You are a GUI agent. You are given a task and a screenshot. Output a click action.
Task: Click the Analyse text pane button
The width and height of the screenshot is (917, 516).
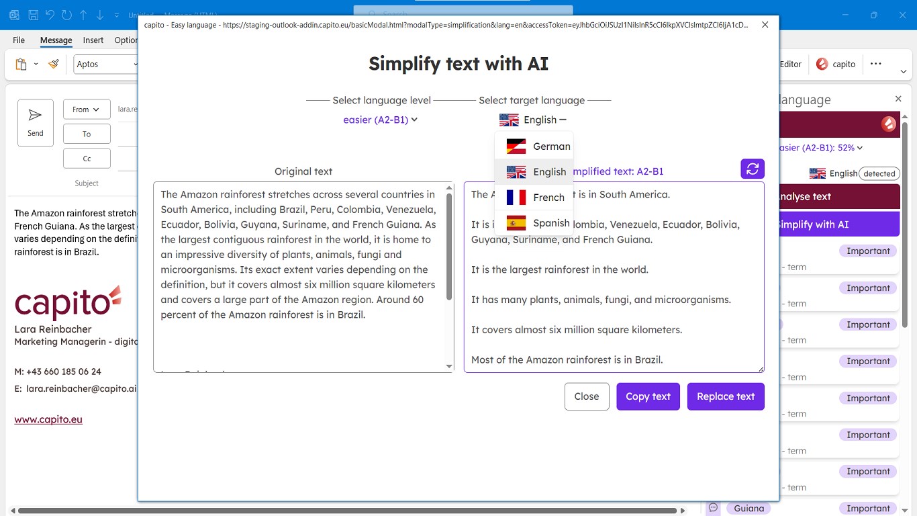(839, 197)
